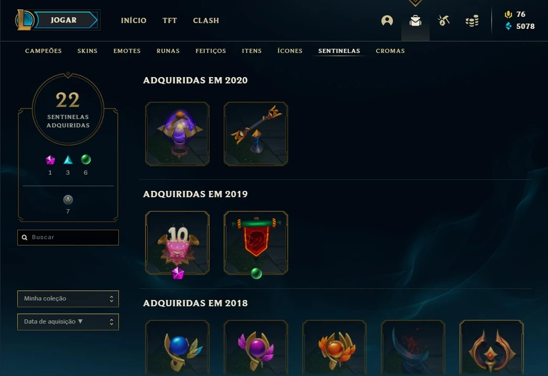The image size is (548, 376).
Task: Click the legacy badge icon above 7
Action: [x=68, y=200]
